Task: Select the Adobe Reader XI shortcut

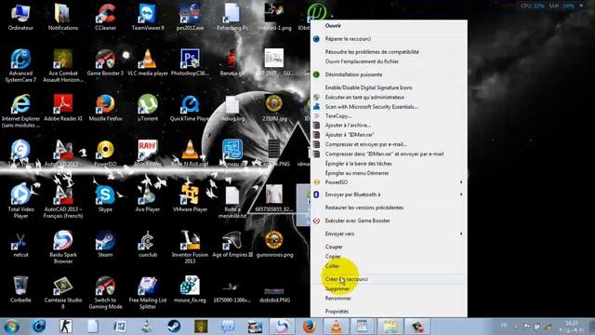Action: click(x=63, y=108)
